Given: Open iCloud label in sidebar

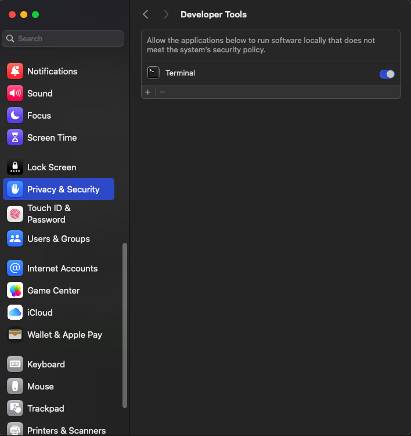Looking at the screenshot, I should (39, 313).
